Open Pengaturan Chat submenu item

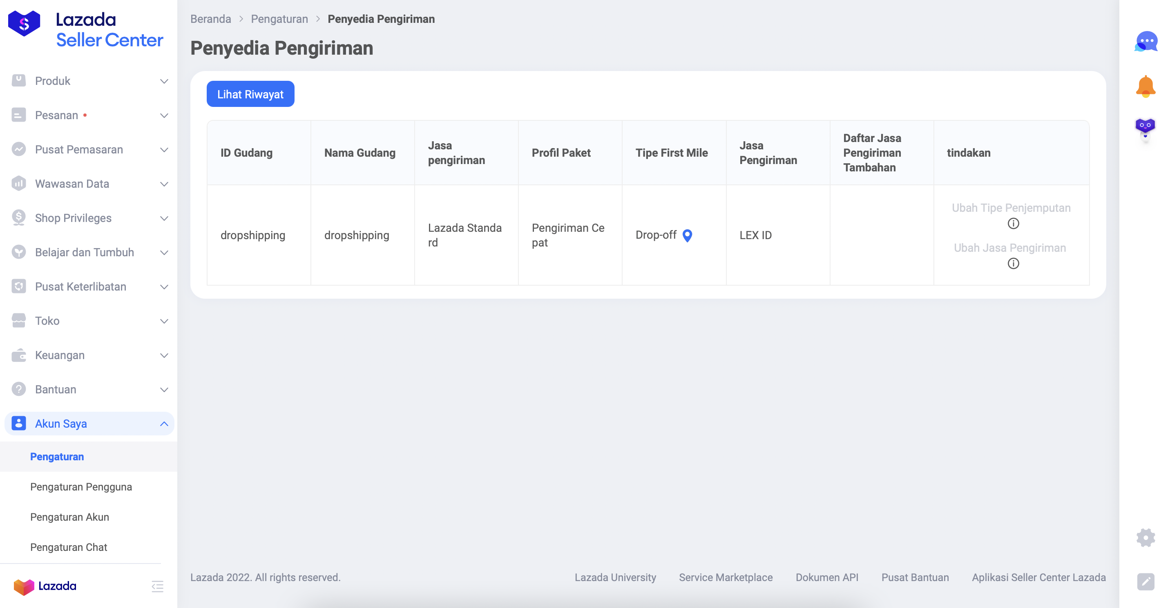pos(69,547)
